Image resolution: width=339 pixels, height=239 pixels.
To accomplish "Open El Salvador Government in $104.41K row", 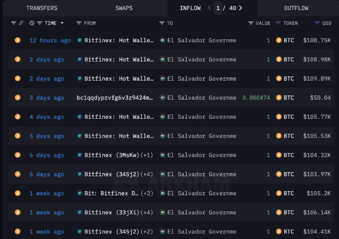I will coord(201,231).
